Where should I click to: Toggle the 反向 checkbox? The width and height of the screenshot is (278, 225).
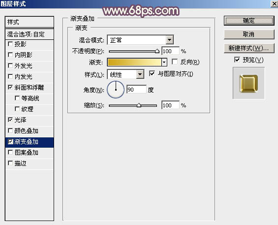coord(175,62)
